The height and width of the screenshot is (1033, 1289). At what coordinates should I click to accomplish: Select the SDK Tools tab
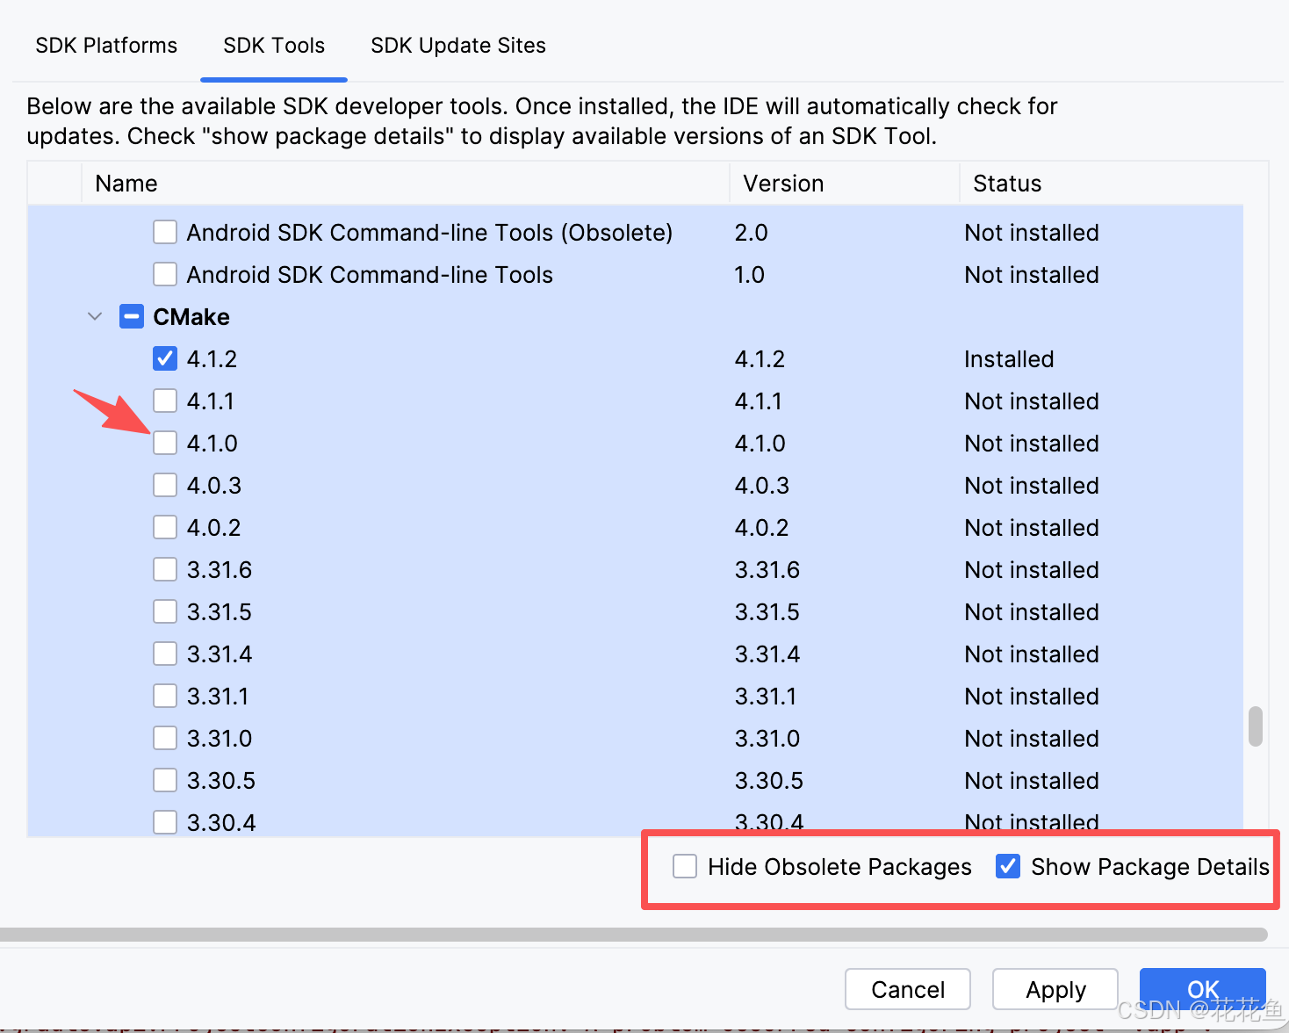point(274,46)
